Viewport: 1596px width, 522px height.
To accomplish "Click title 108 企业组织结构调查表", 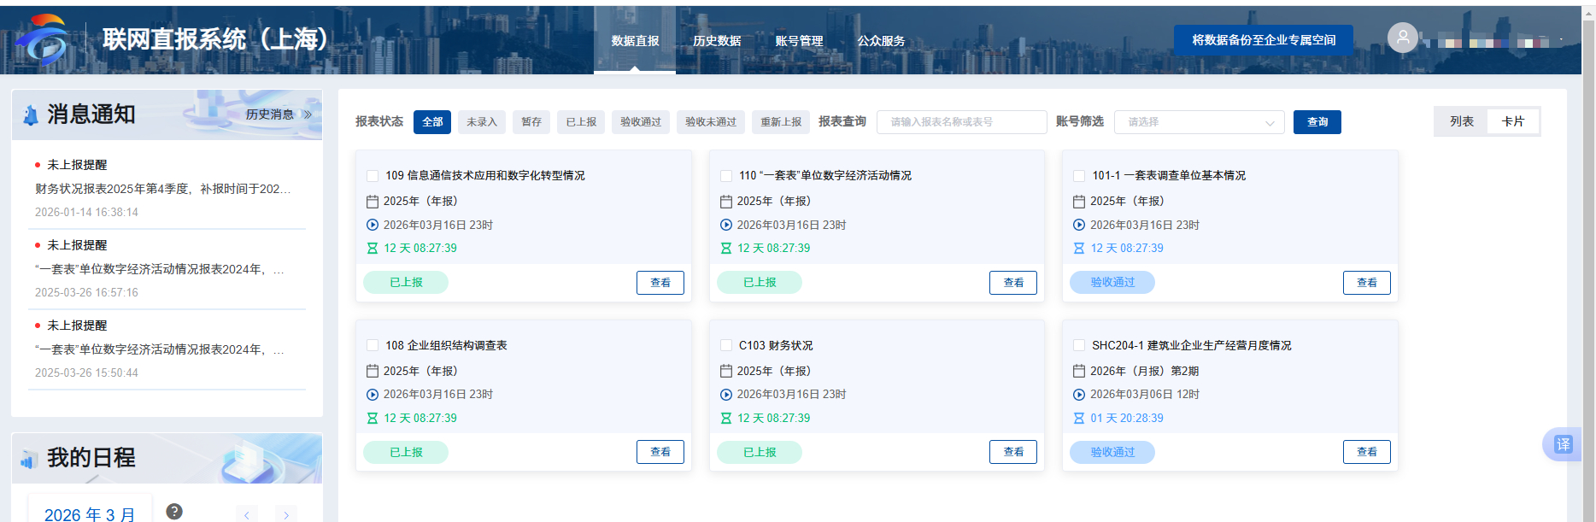I will coord(446,345).
